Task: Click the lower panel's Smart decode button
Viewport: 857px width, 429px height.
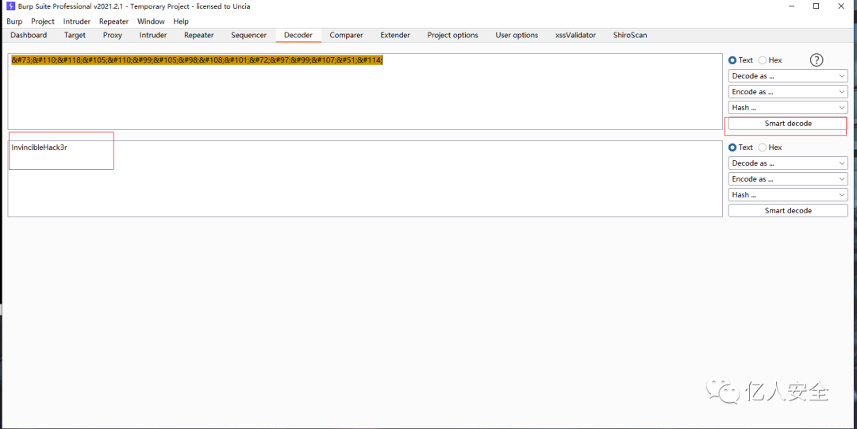Action: pos(788,210)
